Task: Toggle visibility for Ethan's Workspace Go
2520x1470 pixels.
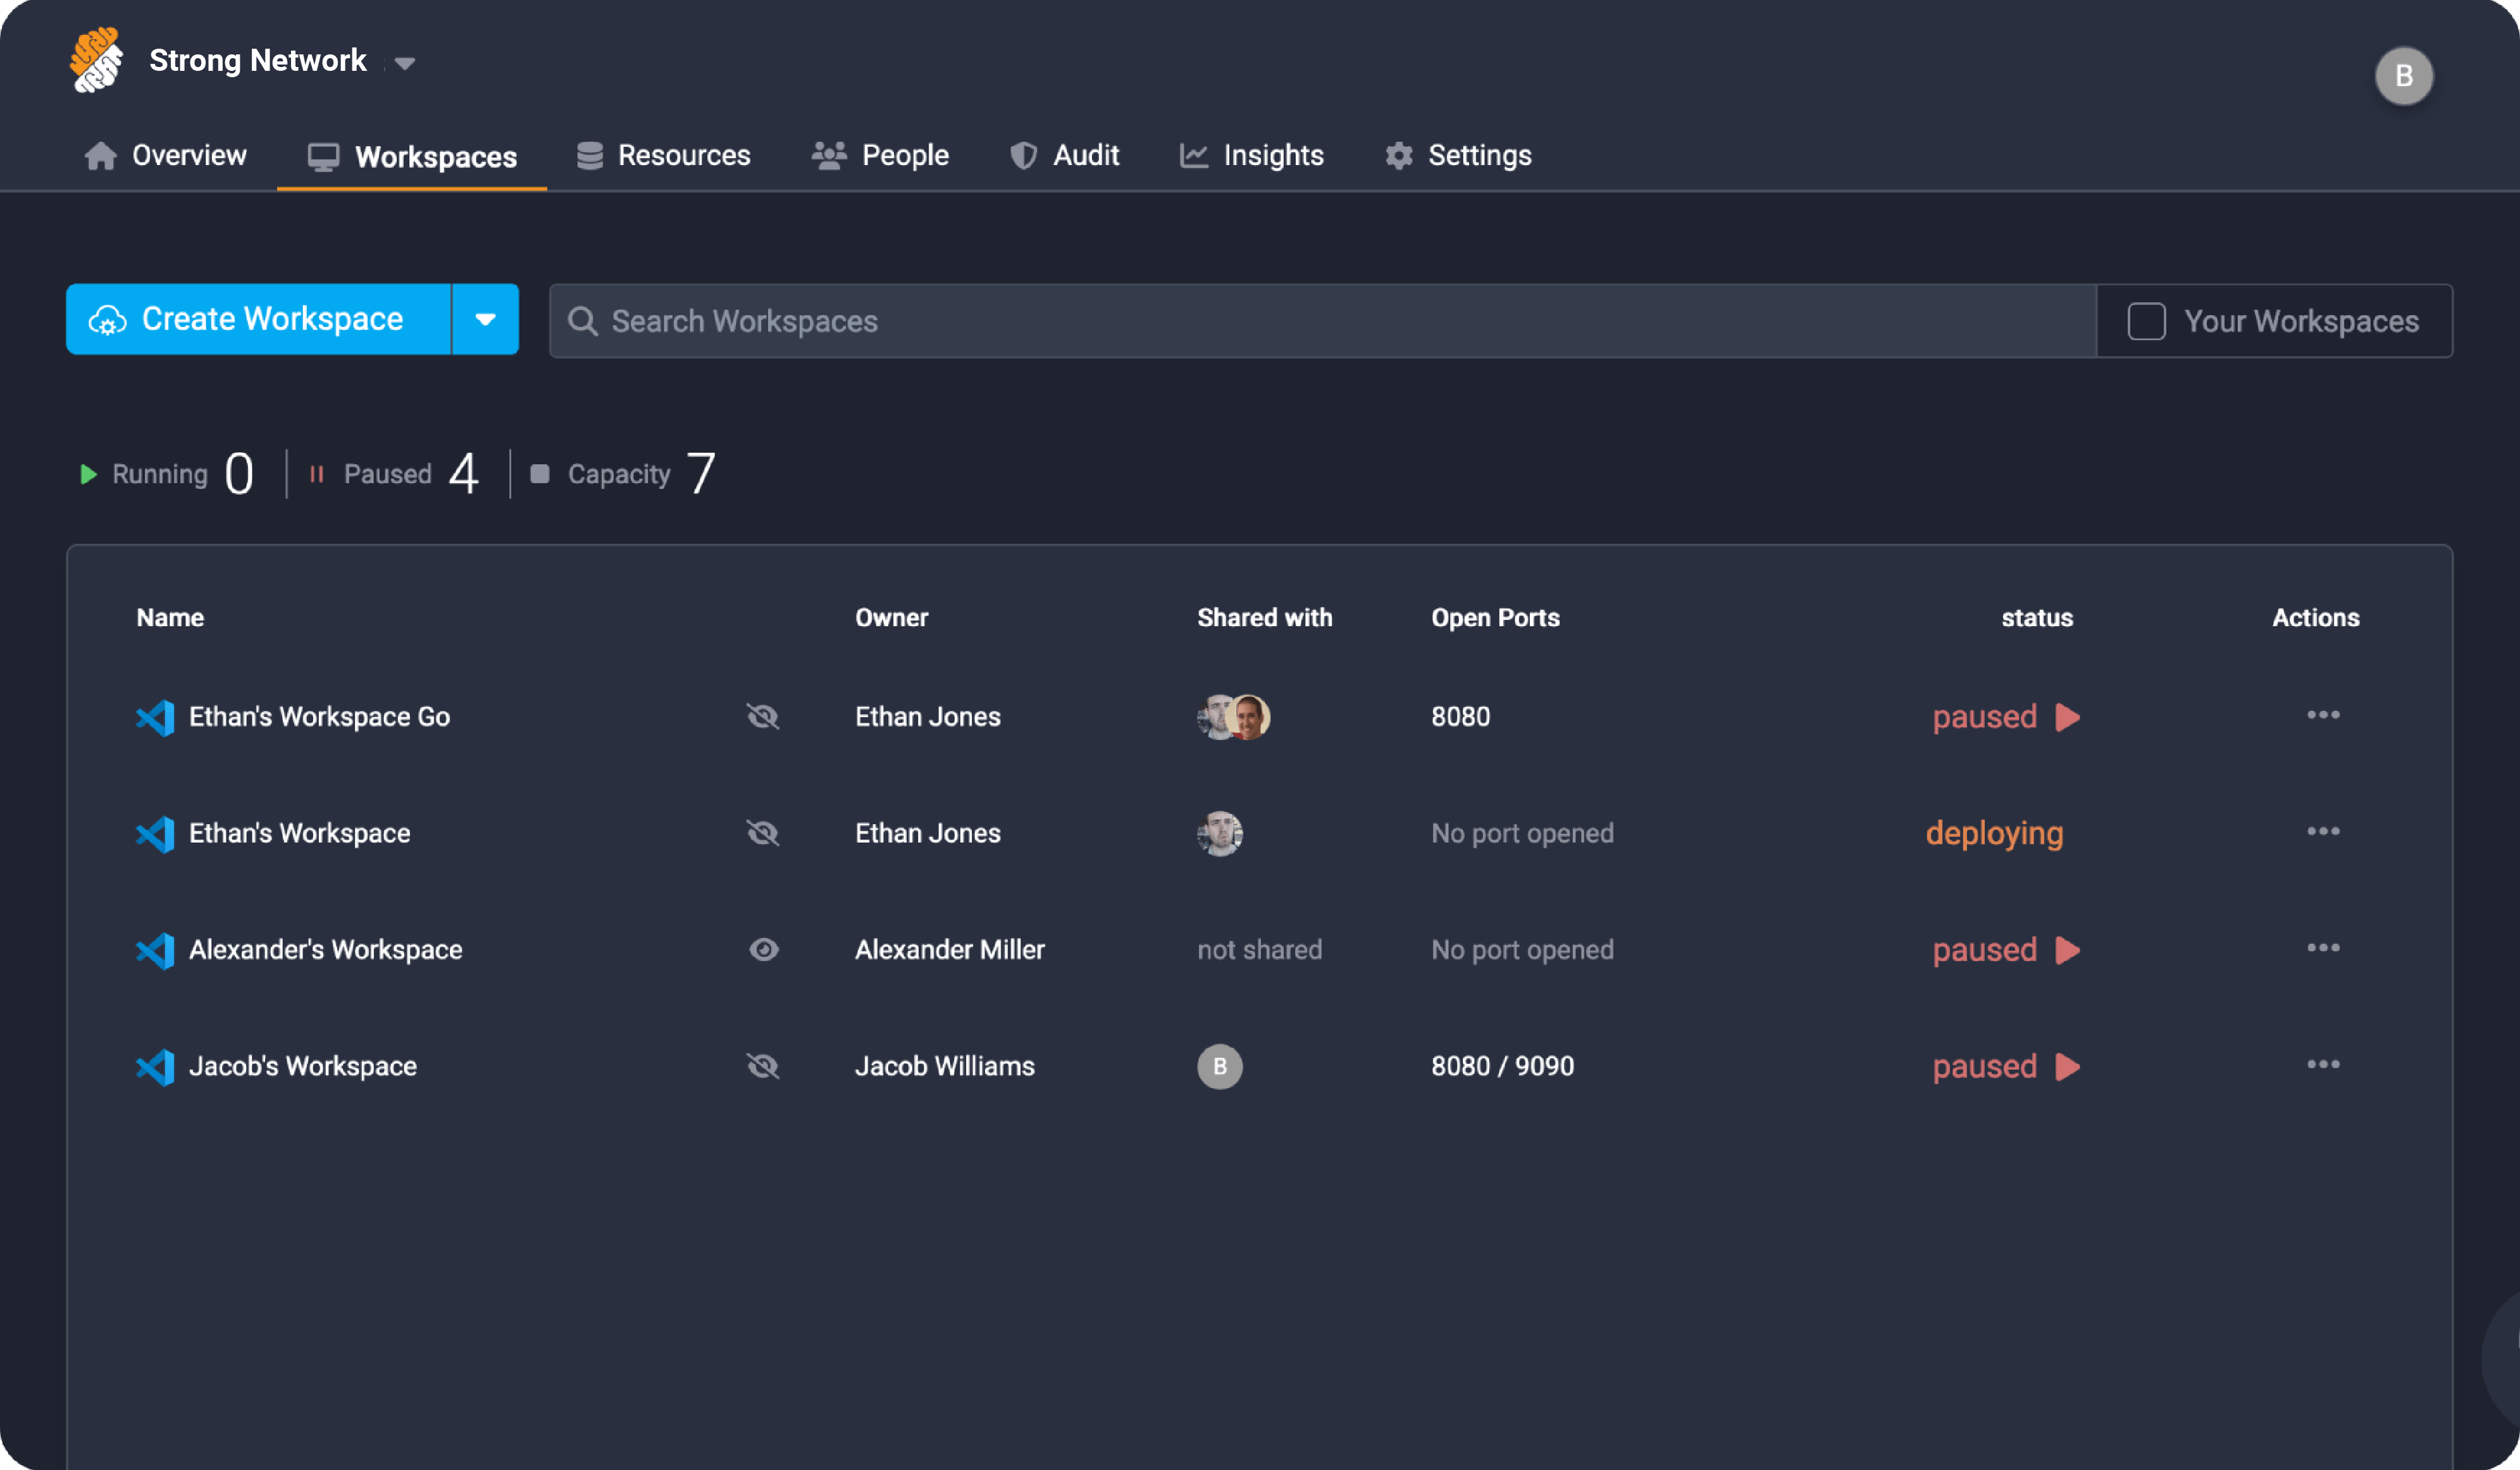Action: 763,717
